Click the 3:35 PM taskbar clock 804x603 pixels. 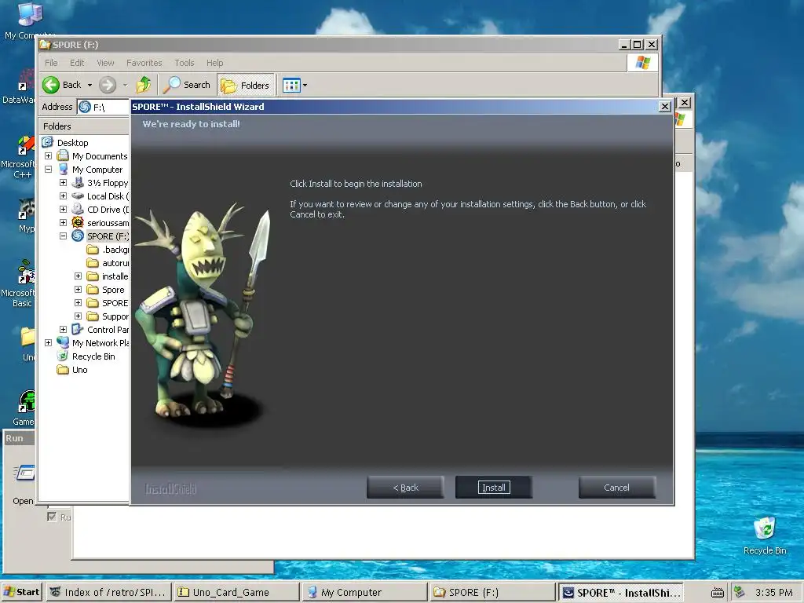[x=773, y=592]
